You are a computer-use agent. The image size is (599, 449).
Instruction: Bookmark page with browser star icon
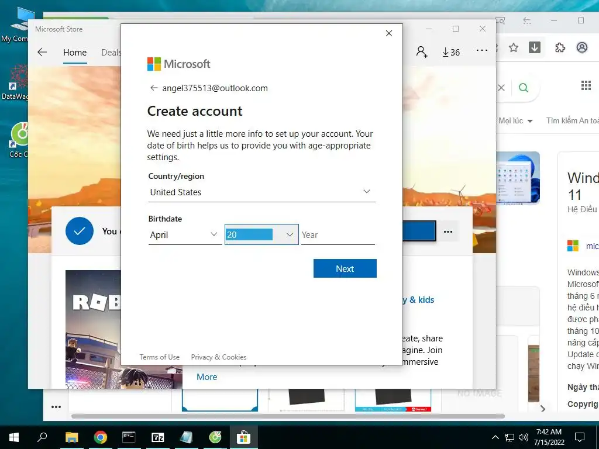click(x=514, y=48)
